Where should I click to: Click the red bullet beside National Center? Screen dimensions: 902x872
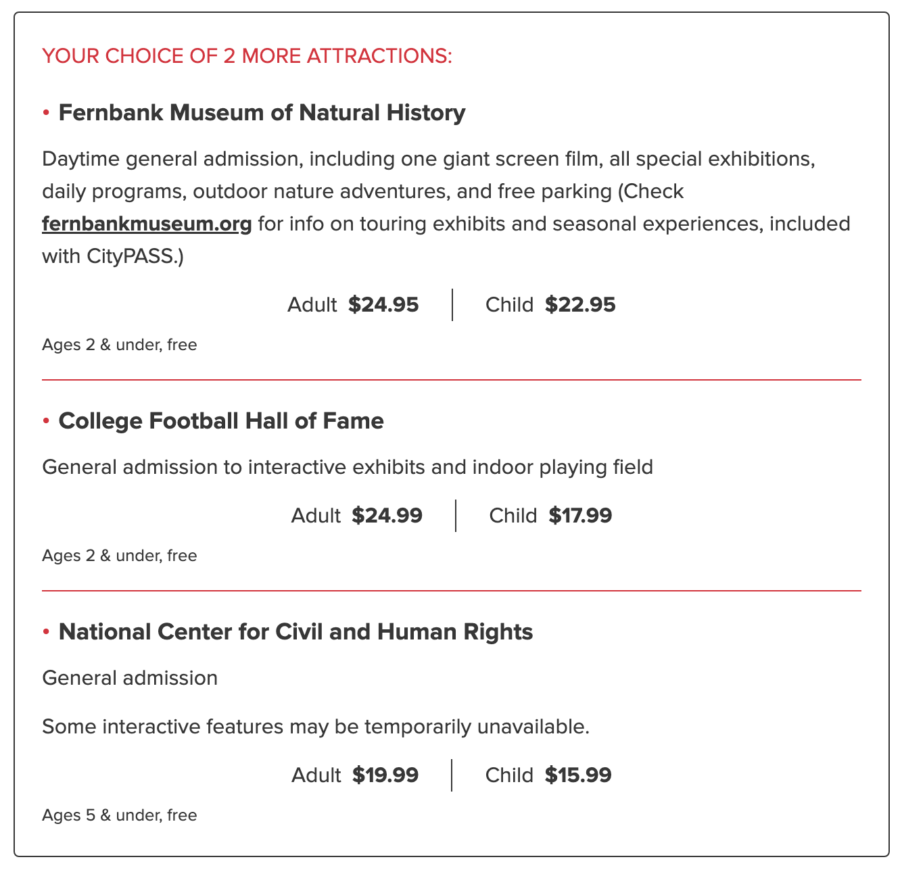[x=47, y=633]
